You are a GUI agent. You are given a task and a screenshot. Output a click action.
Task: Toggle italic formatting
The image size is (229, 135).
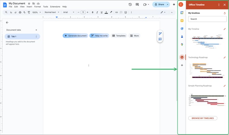97,12
